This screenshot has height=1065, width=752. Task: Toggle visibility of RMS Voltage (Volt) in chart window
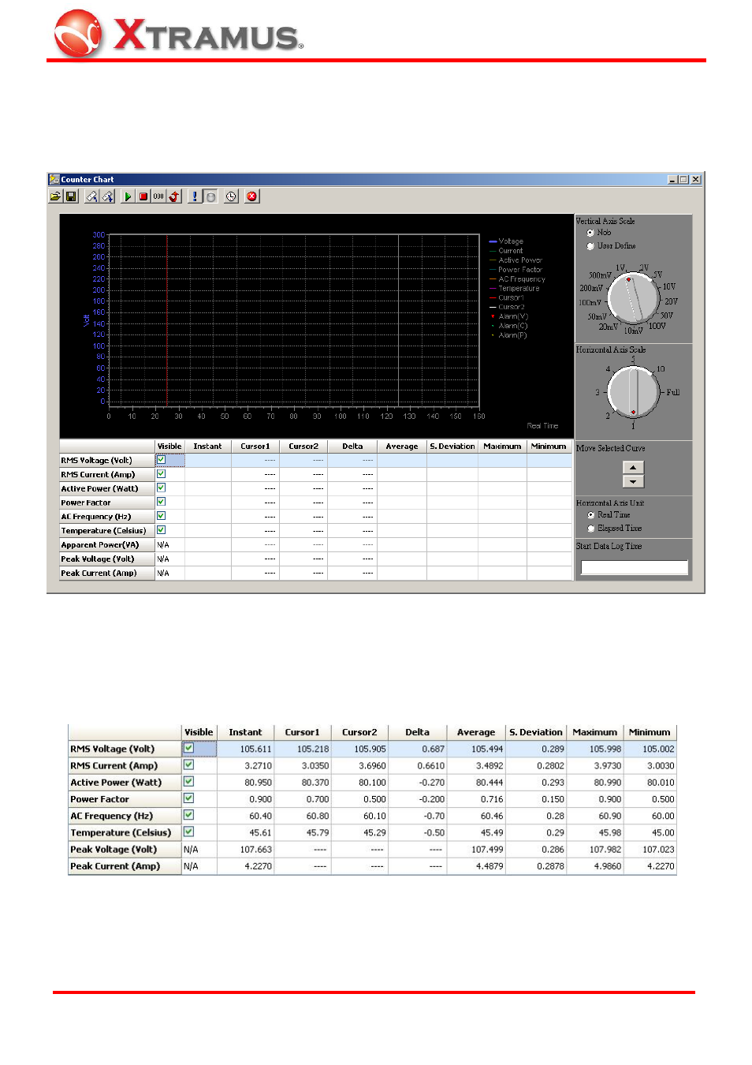tap(161, 460)
